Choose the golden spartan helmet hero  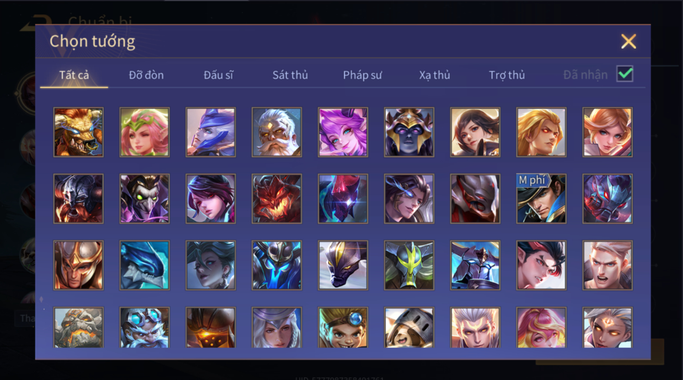pos(78,265)
